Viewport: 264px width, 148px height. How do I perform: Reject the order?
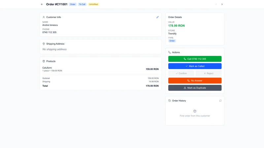coord(209,73)
